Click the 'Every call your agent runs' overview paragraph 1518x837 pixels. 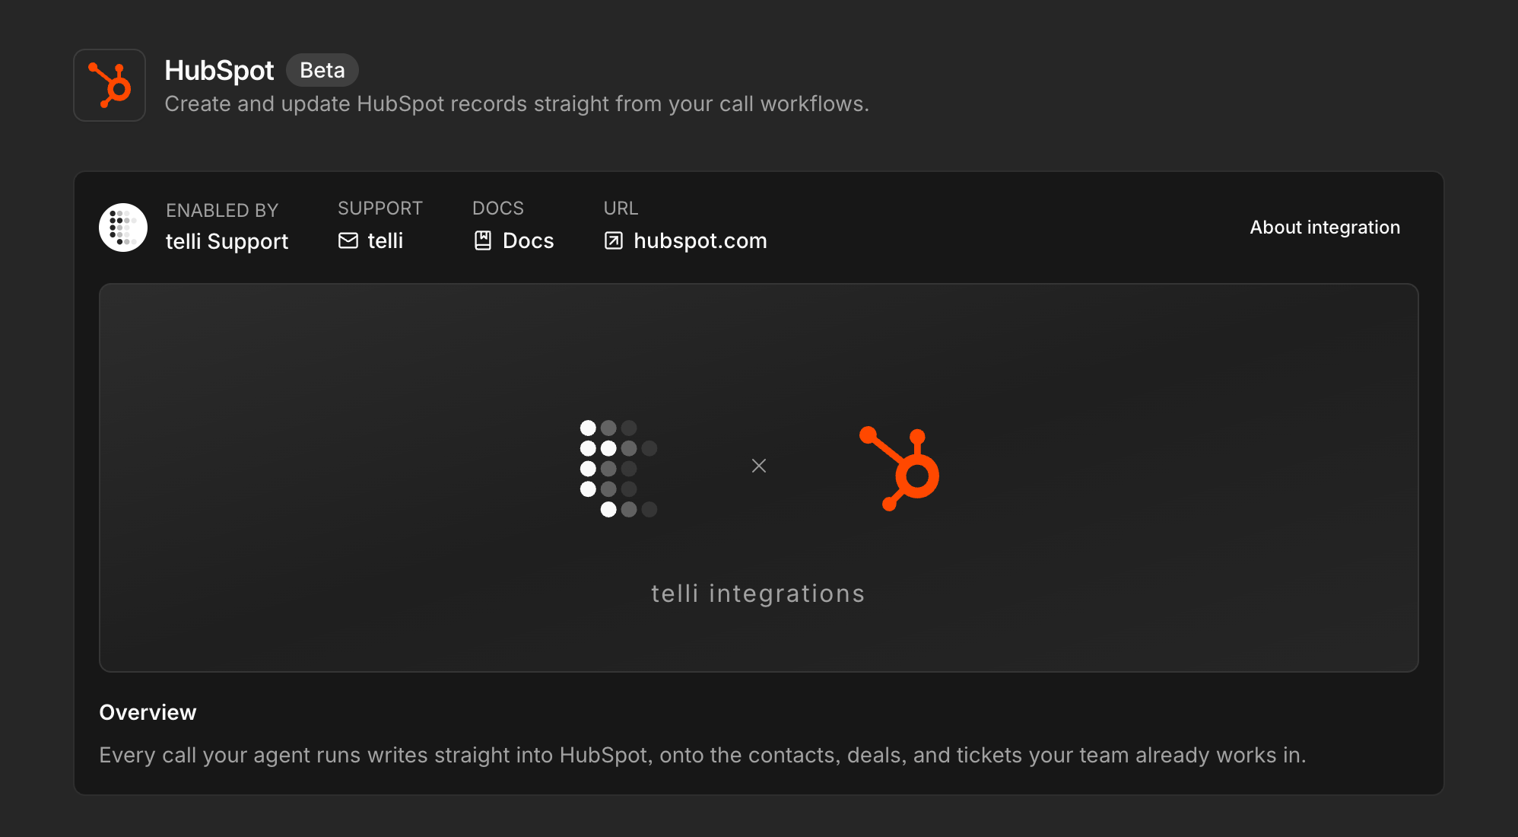(703, 755)
